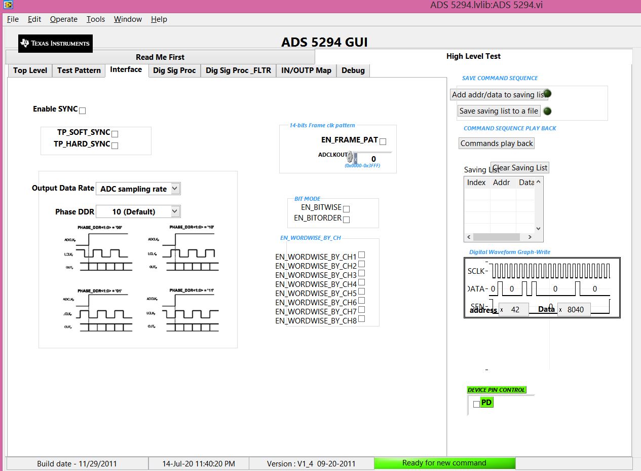Open the File menu

coord(13,19)
